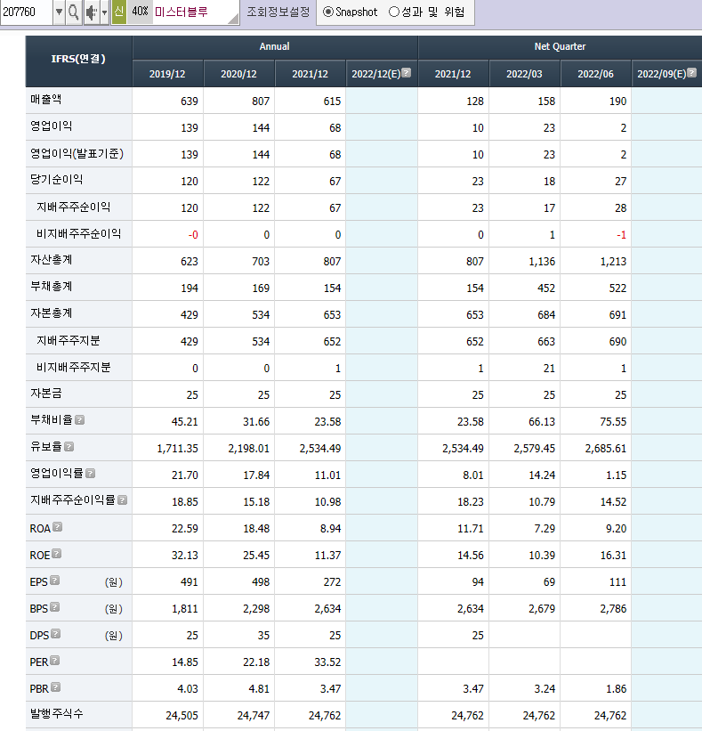Click the PBR help icon

[x=55, y=687]
